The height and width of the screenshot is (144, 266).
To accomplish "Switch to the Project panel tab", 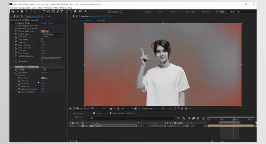I will [x=49, y=16].
